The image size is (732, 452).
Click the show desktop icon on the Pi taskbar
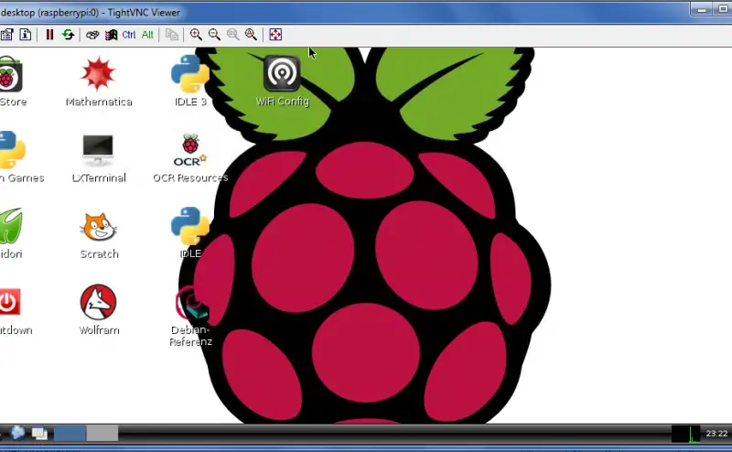[x=39, y=434]
